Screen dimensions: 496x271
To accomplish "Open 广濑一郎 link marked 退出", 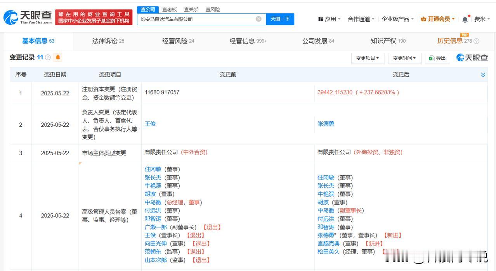I will pyautogui.click(x=156, y=227).
